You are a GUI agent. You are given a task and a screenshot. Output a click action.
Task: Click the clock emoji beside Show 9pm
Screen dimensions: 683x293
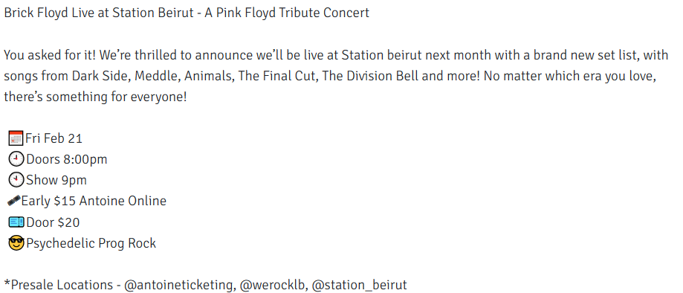tap(16, 180)
